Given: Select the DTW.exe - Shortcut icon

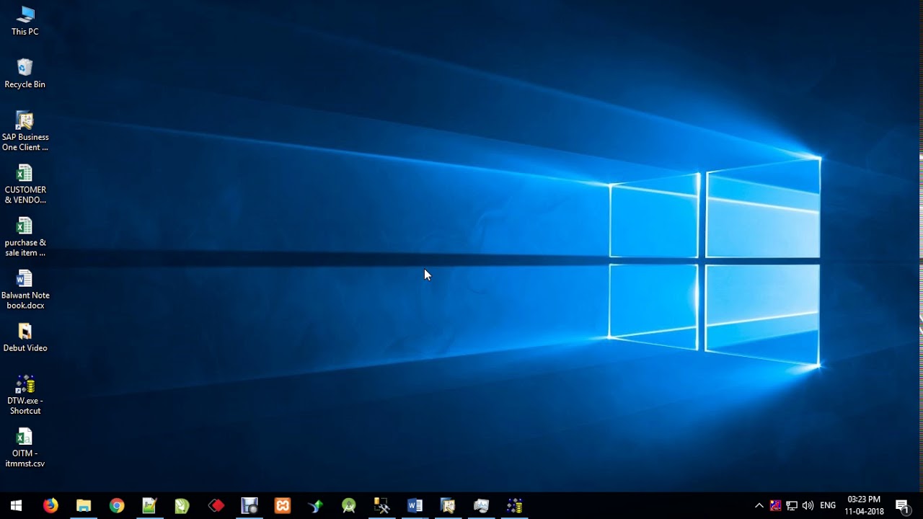Looking at the screenshot, I should coord(25,394).
